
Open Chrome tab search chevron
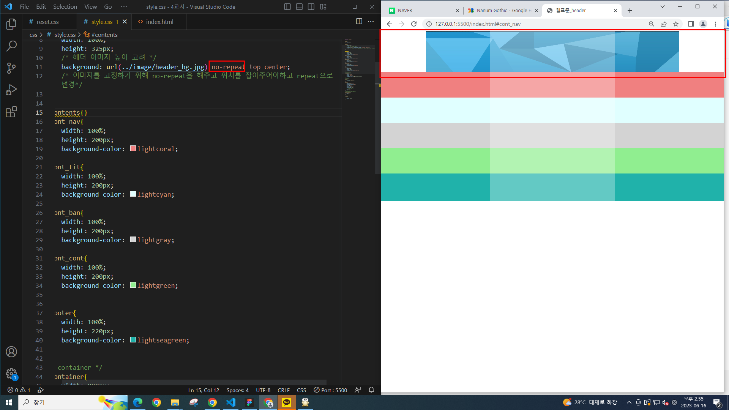point(662,7)
